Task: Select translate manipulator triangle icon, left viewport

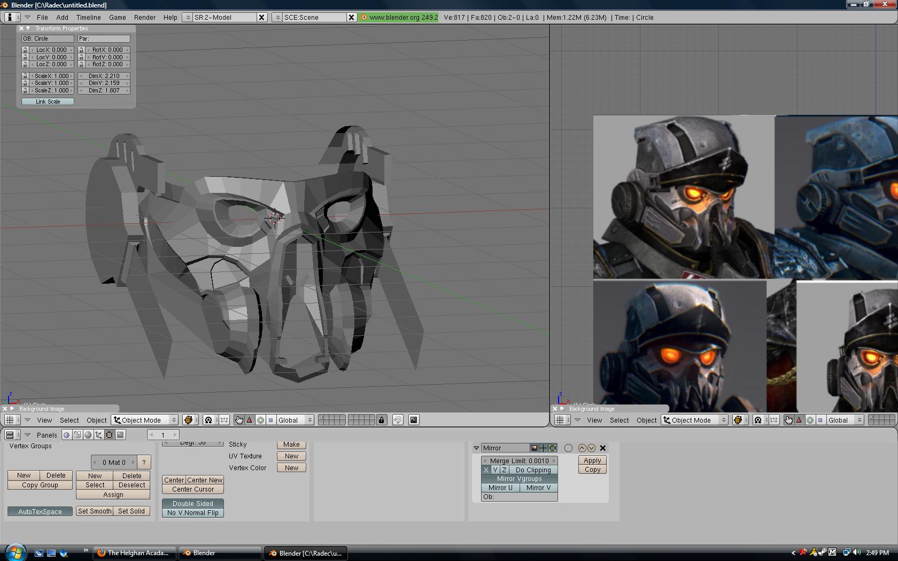Action: (250, 420)
